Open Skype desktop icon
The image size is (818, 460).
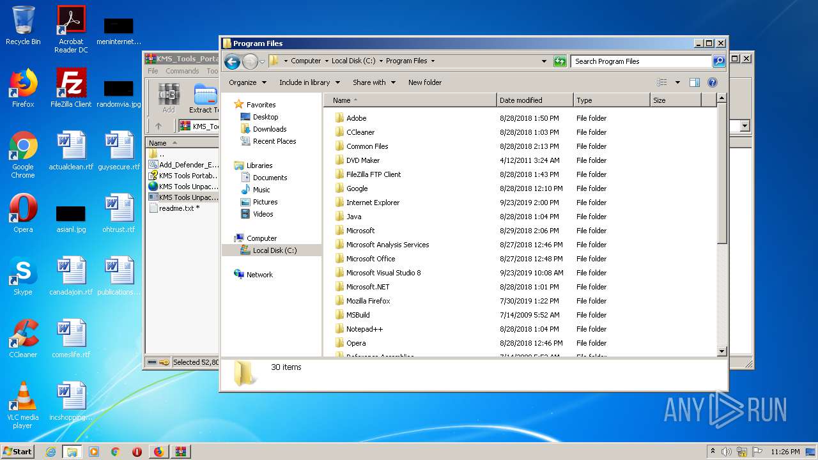[23, 276]
